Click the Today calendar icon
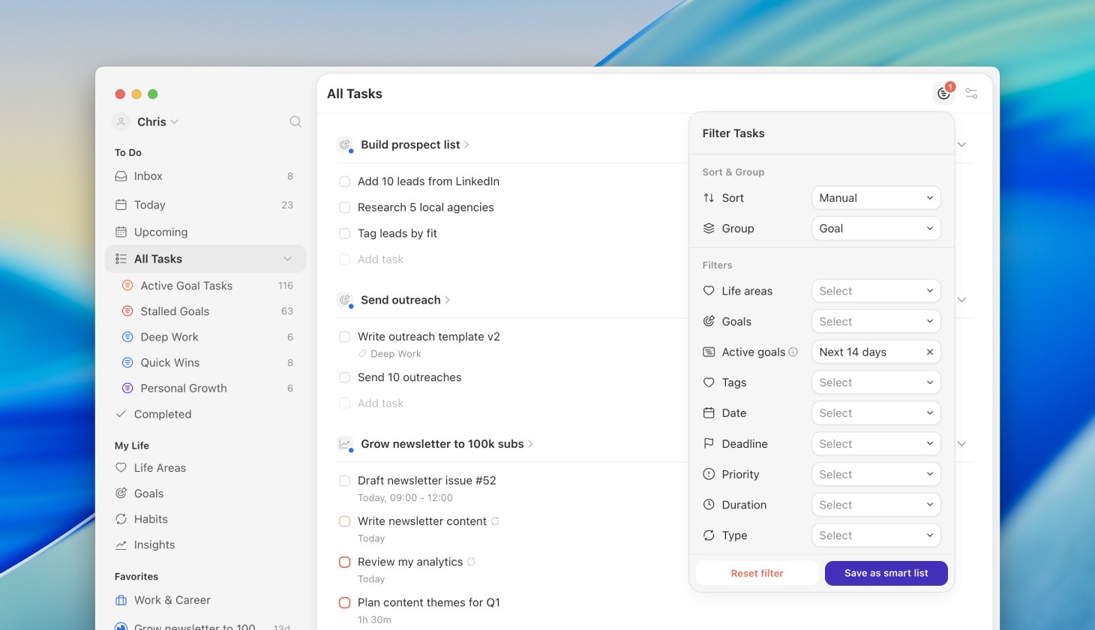 point(121,205)
